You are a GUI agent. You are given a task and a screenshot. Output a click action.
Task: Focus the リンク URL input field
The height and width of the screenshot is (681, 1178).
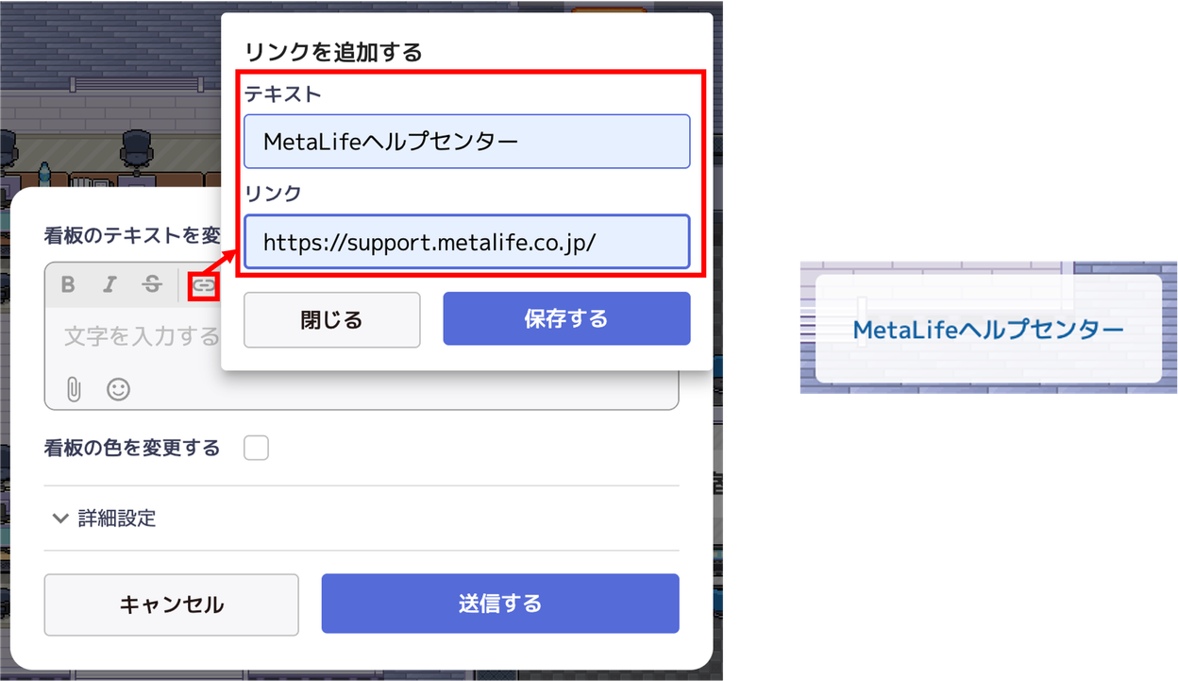[x=466, y=242]
